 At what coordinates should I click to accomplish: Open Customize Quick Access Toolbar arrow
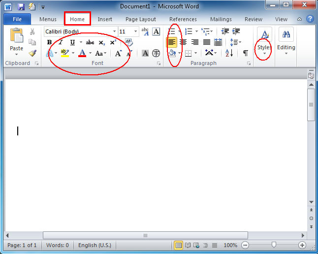(x=43, y=7)
